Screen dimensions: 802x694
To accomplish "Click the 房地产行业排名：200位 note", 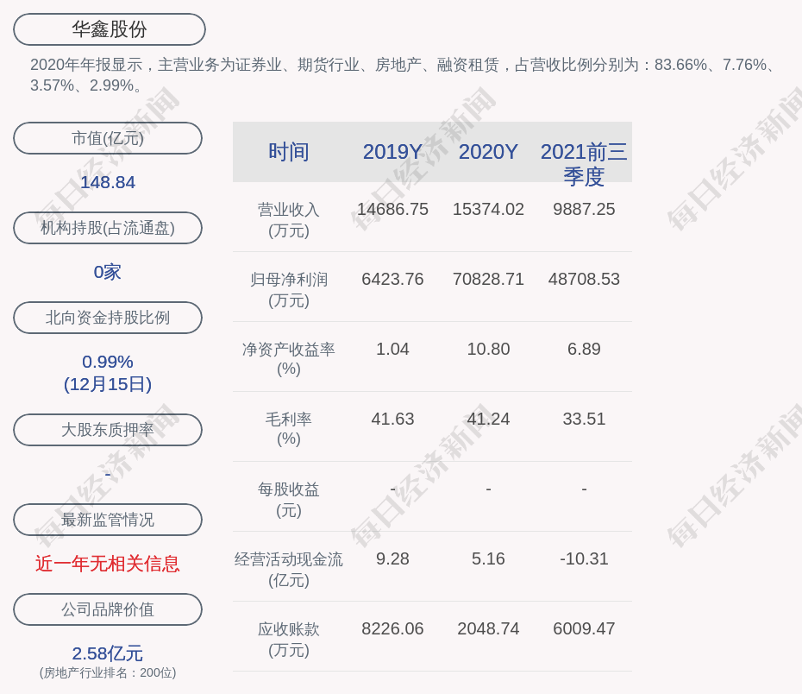I will click(108, 672).
